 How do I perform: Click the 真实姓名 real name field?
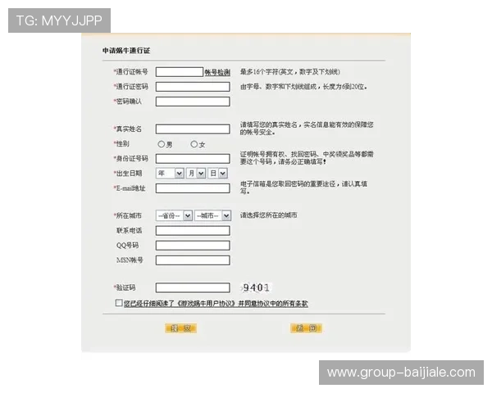point(193,129)
